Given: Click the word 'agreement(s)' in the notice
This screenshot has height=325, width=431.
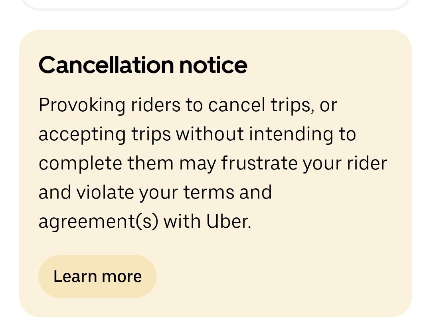Looking at the screenshot, I should click(99, 222).
